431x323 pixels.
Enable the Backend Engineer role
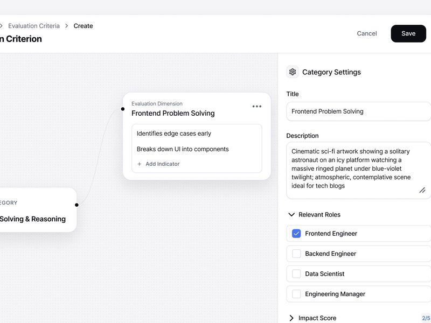(x=296, y=254)
